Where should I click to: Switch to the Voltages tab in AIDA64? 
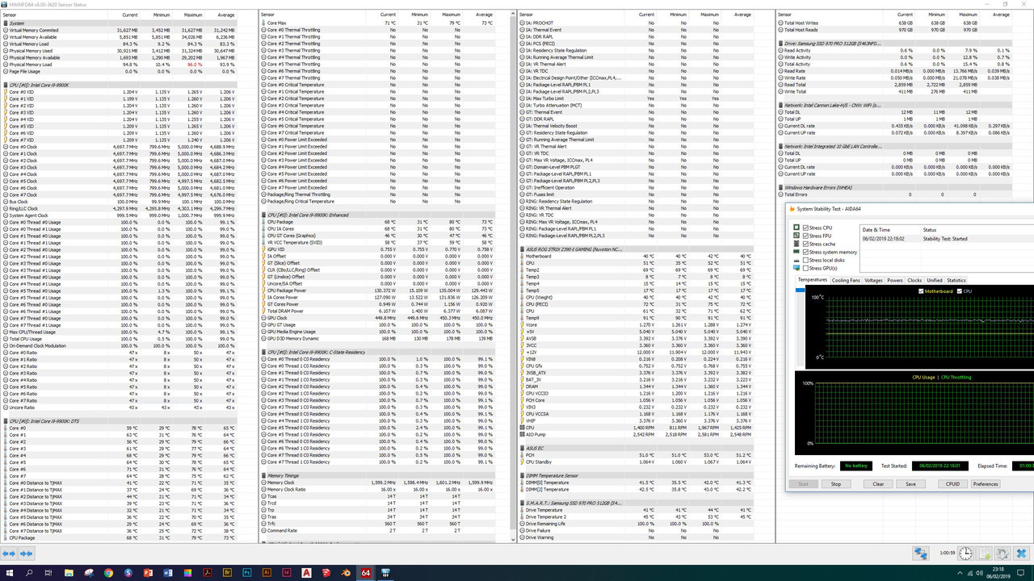[874, 280]
